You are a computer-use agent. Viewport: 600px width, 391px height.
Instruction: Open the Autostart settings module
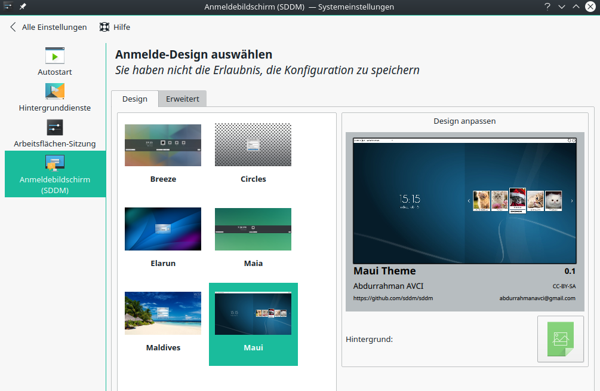coord(55,62)
